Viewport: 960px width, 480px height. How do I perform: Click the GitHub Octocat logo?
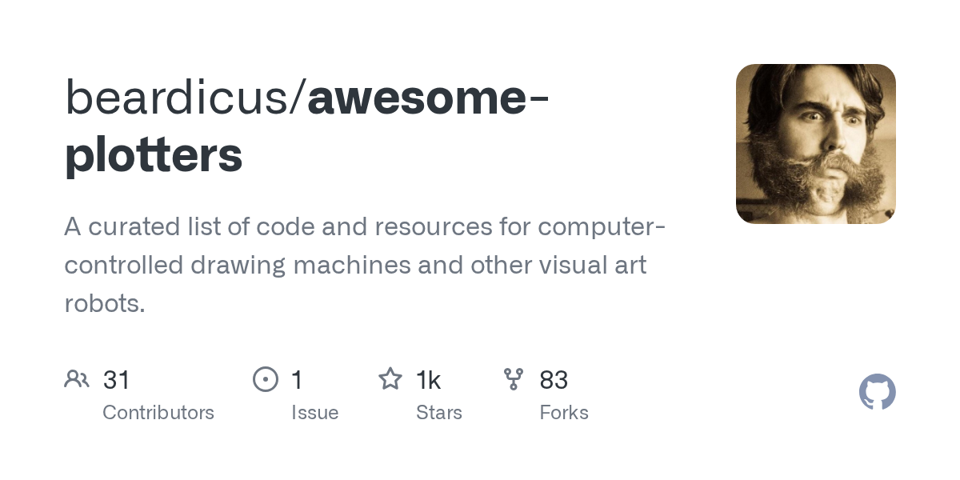coord(877,392)
